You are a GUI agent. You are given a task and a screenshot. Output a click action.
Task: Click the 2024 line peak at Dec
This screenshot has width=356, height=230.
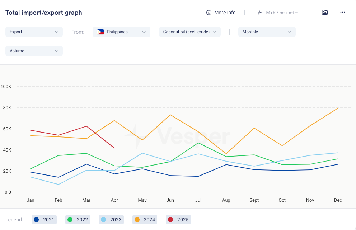click(x=338, y=108)
